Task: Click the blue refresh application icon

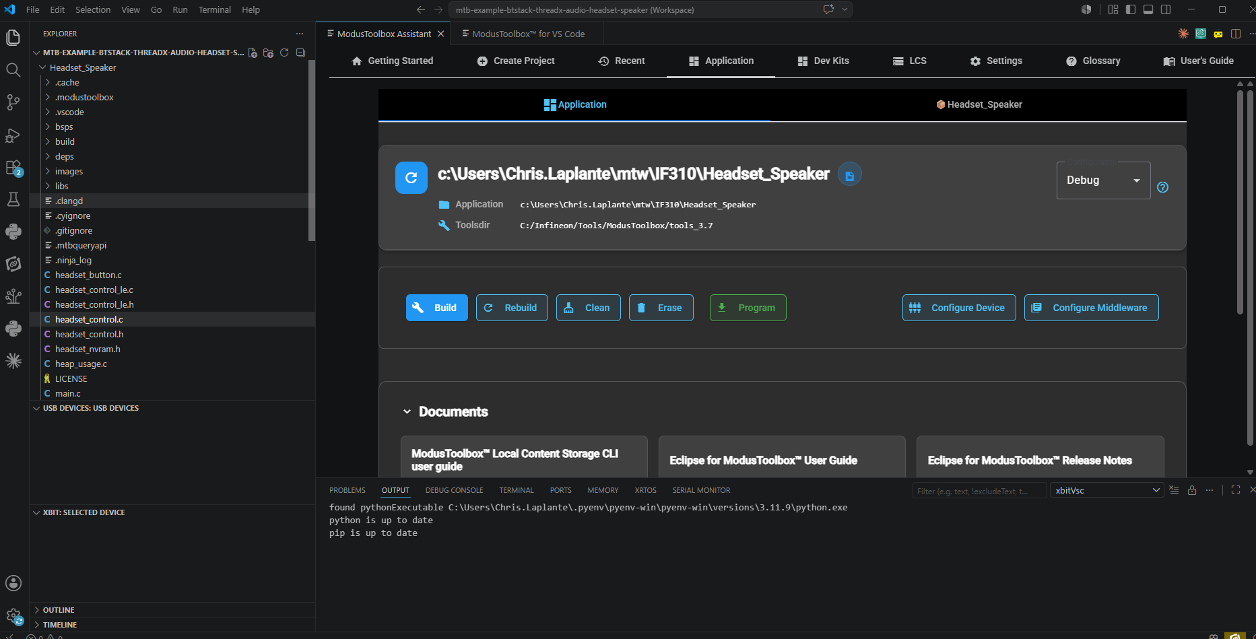Action: tap(411, 178)
